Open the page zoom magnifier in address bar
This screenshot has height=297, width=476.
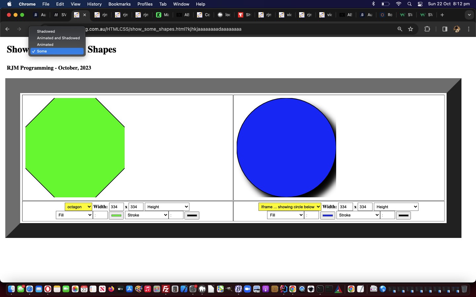[x=400, y=29]
